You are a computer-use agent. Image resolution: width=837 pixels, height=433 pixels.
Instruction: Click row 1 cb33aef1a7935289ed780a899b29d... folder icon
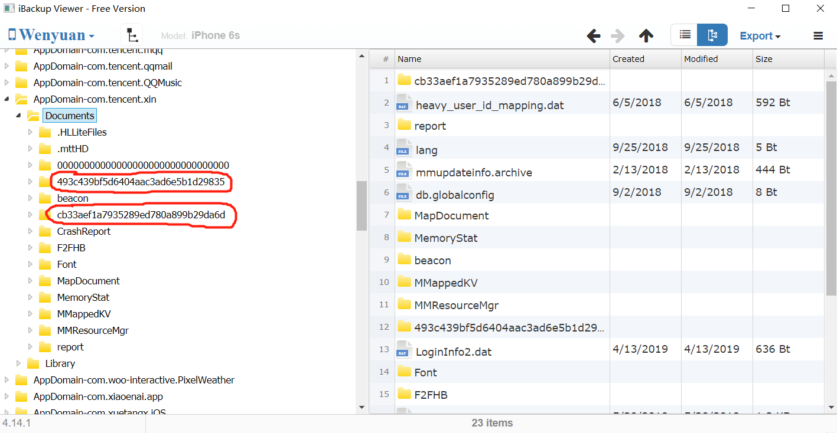tap(404, 80)
